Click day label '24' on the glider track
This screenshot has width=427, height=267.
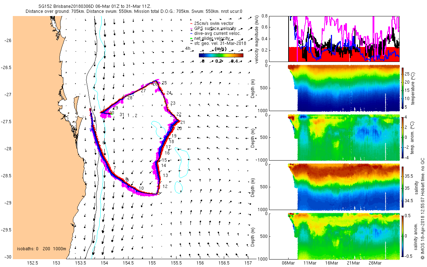[x=169, y=93]
